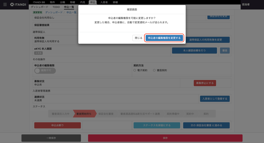Click the eKYC status badge
This screenshot has width=264, height=143.
click(38, 53)
